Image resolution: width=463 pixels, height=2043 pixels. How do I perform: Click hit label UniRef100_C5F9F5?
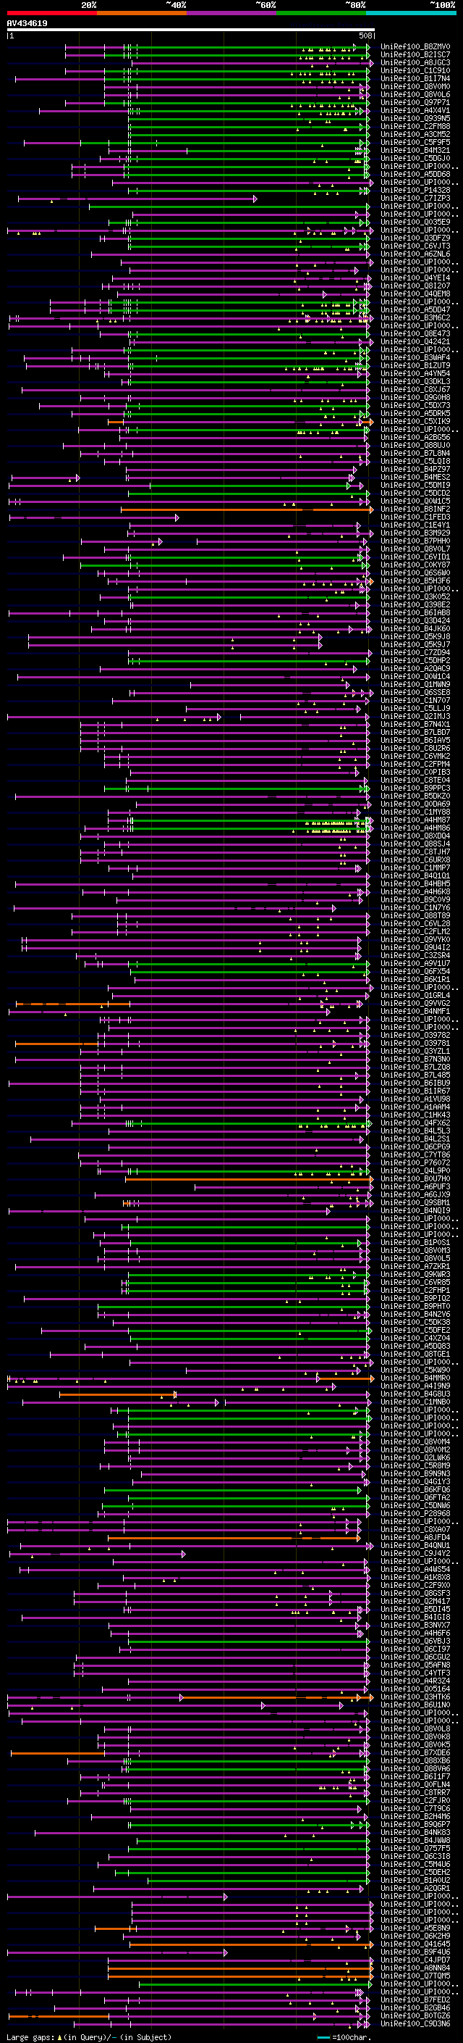[415, 142]
